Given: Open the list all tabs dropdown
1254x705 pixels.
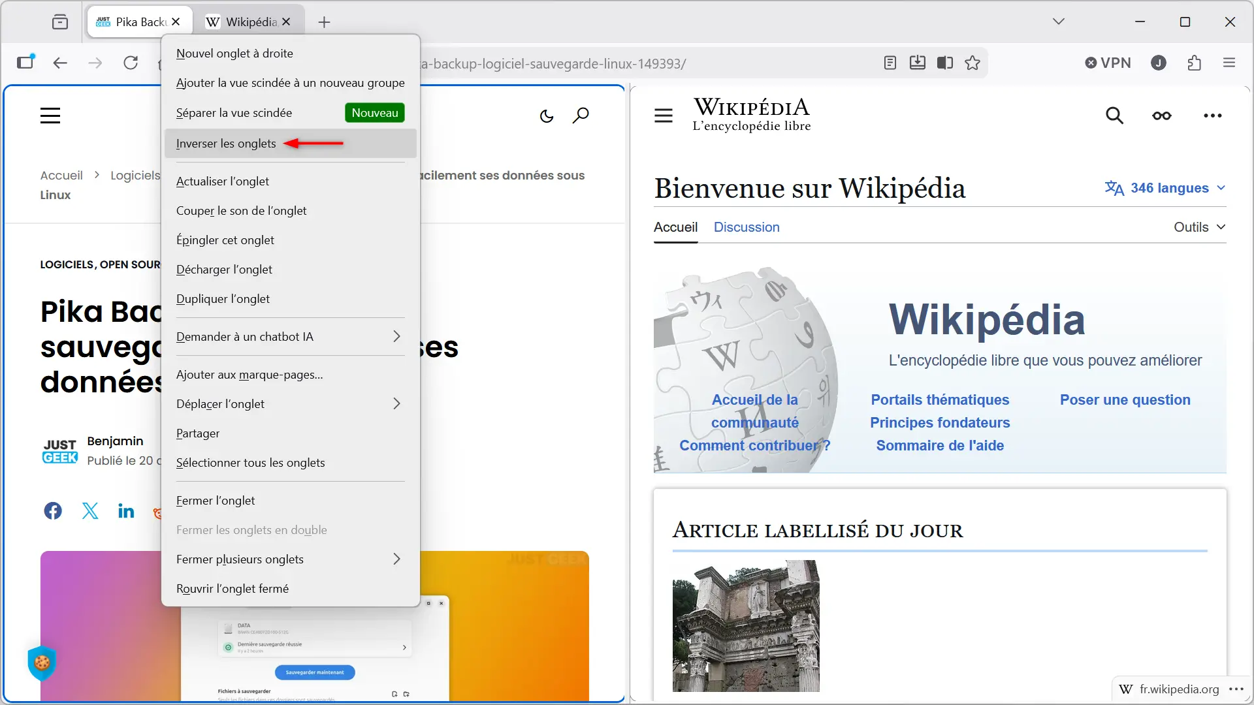Looking at the screenshot, I should click(1059, 22).
